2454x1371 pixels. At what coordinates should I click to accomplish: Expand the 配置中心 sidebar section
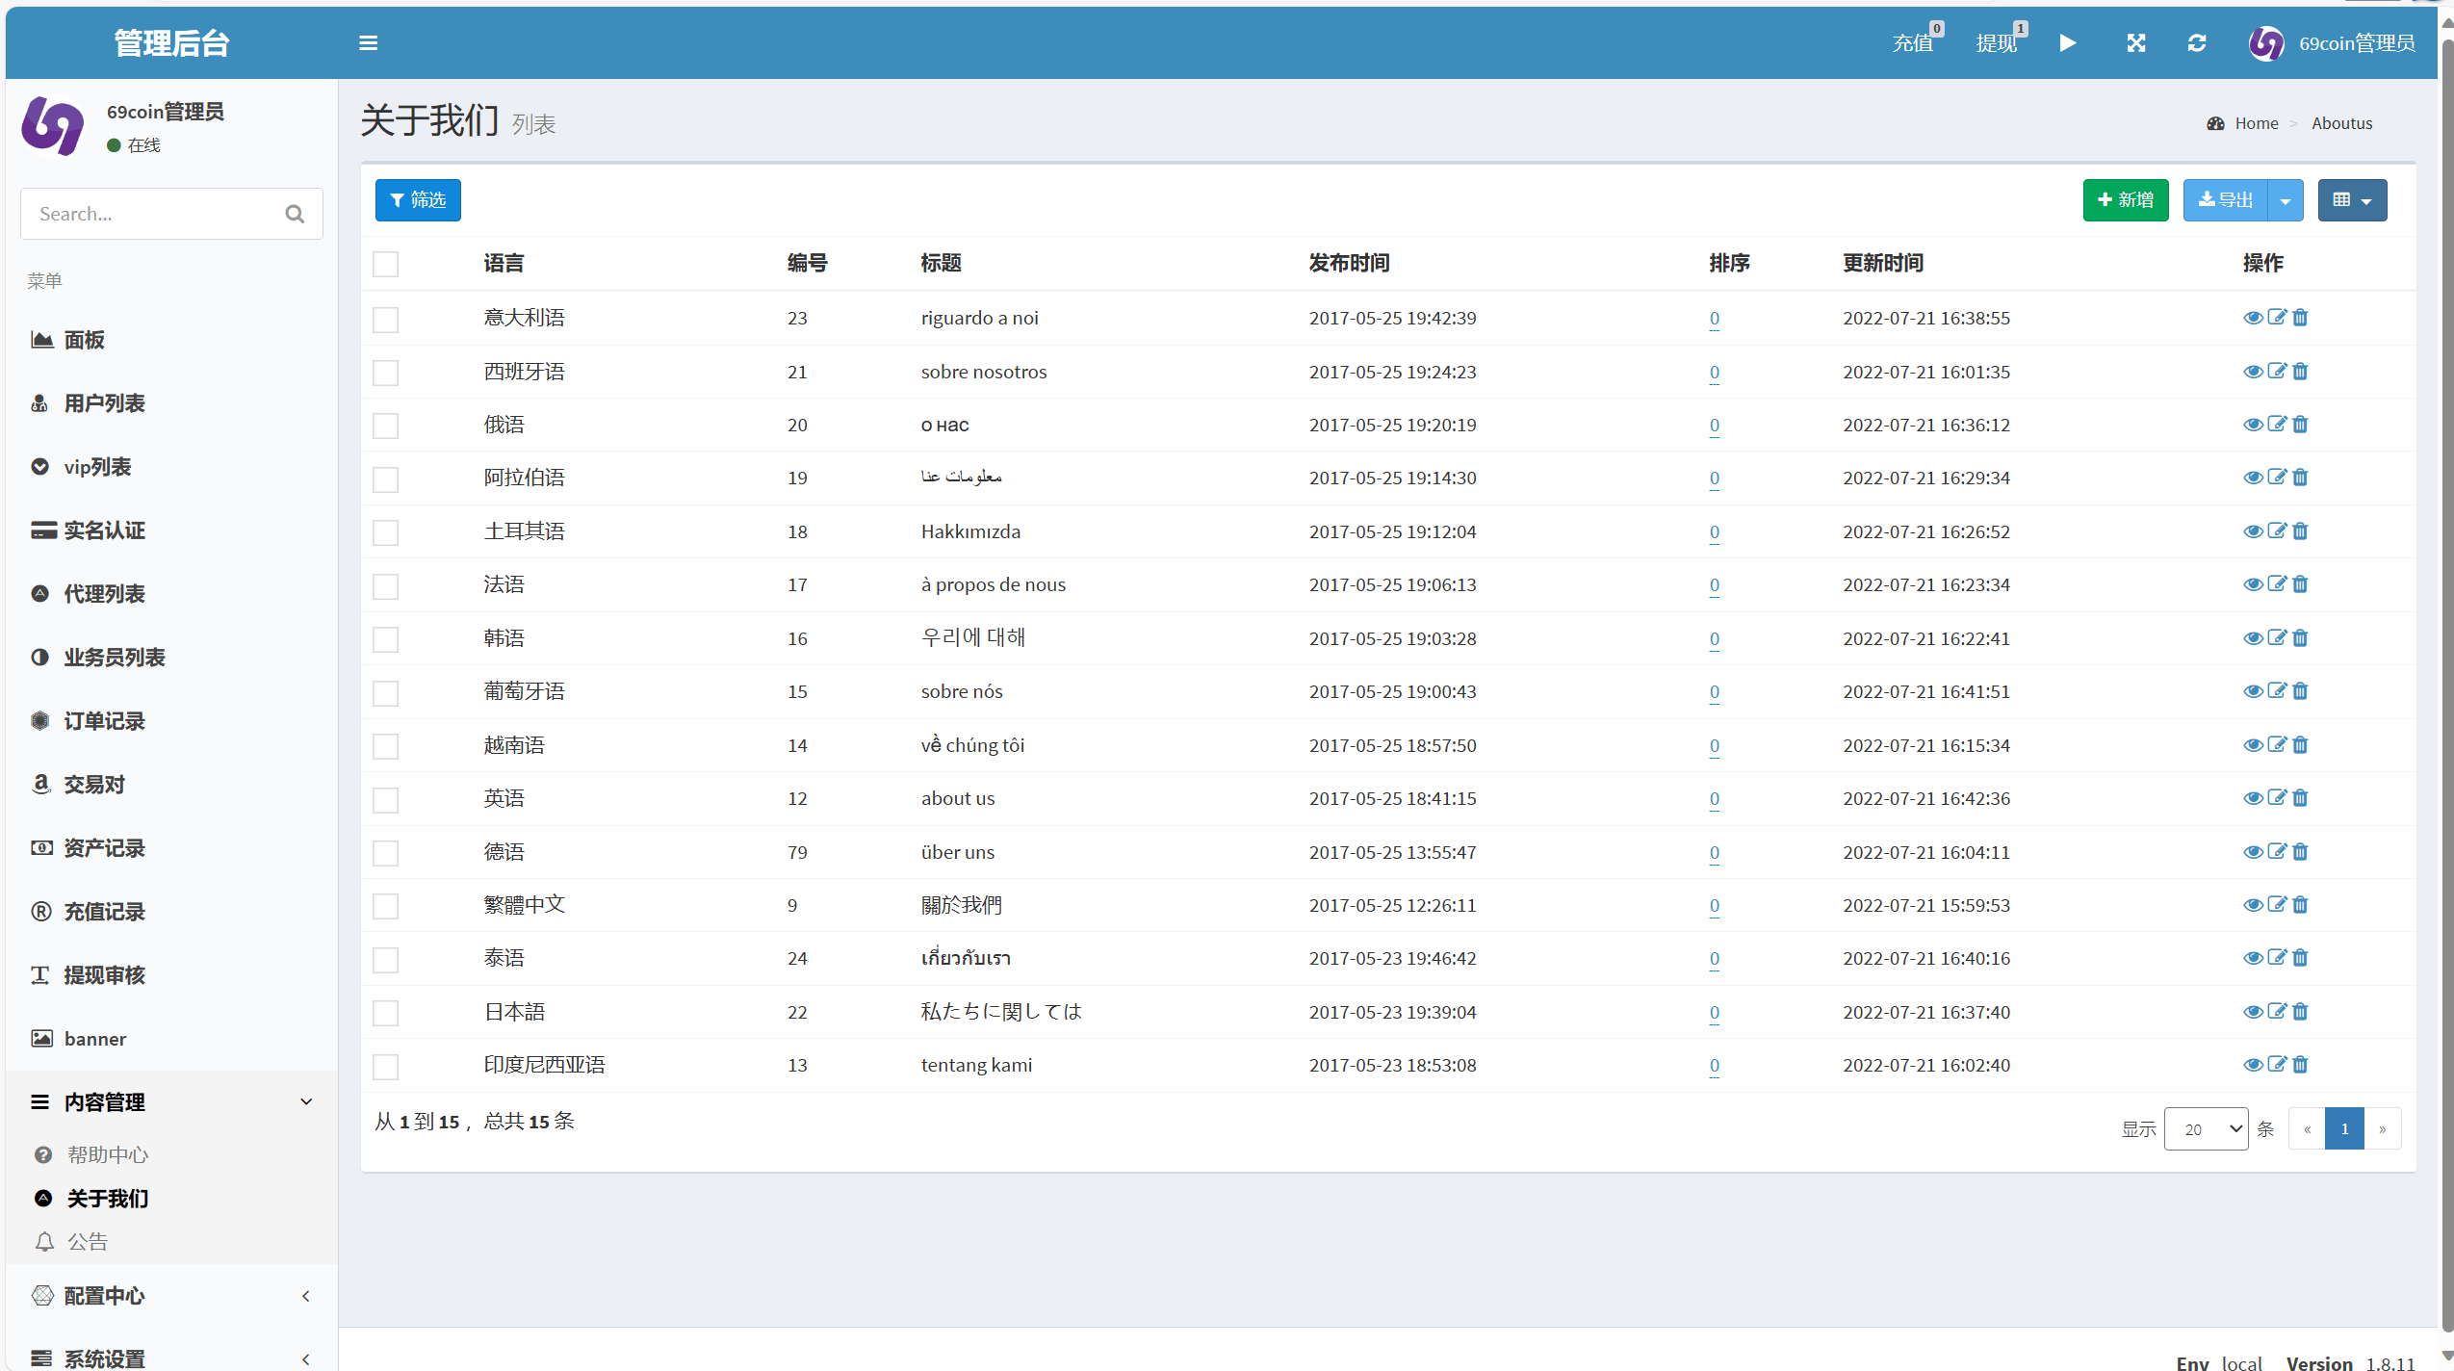[x=170, y=1295]
